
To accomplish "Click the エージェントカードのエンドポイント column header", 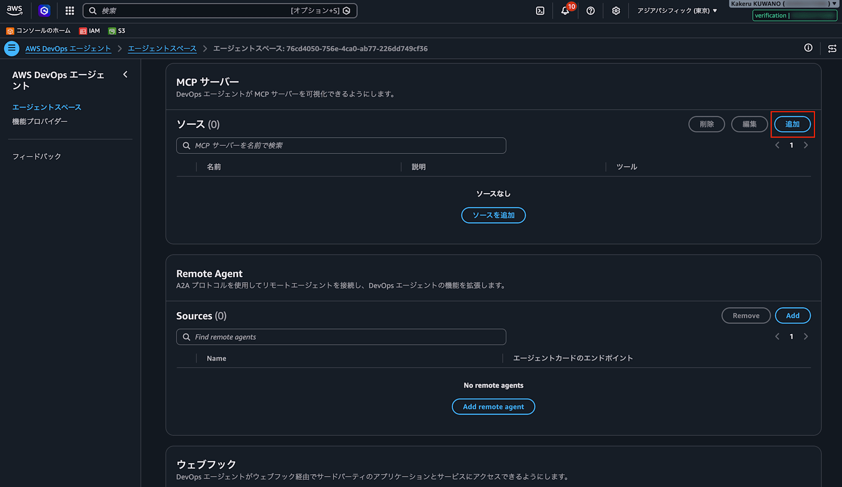I will 573,358.
